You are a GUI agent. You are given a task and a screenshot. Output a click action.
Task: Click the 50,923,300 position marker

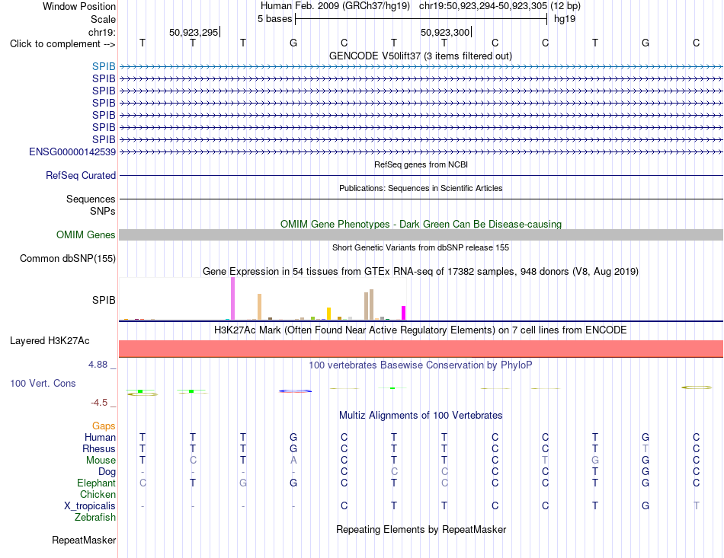(446, 32)
